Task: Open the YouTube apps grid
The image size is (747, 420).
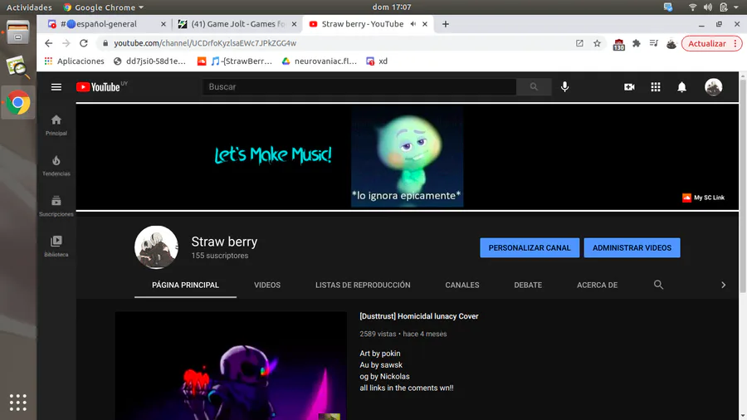Action: pos(656,86)
